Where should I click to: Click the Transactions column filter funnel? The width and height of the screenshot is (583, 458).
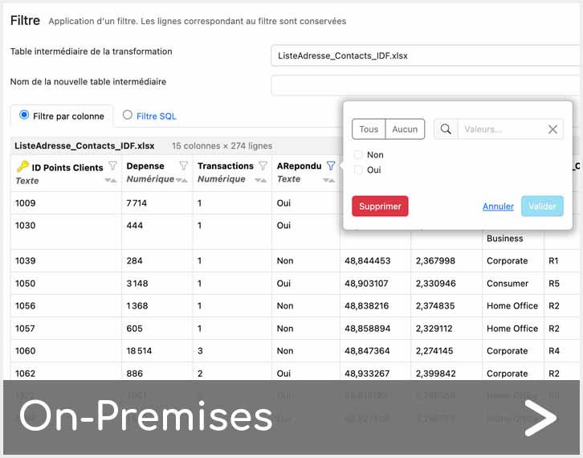point(262,166)
